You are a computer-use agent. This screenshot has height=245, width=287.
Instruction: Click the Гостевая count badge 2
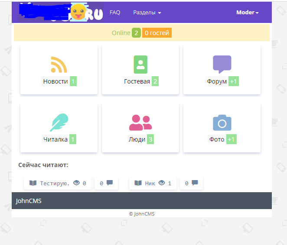coord(155,81)
